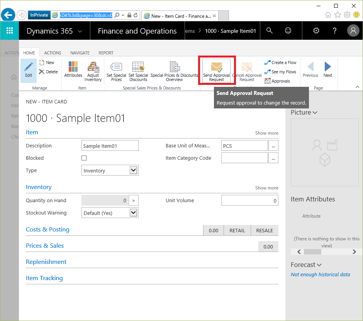Image resolution: width=363 pixels, height=321 pixels.
Task: Collapse the ribbon with the chevron
Action: [358, 87]
